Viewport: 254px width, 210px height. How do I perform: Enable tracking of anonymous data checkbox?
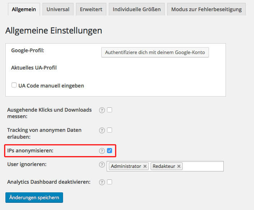click(110, 130)
